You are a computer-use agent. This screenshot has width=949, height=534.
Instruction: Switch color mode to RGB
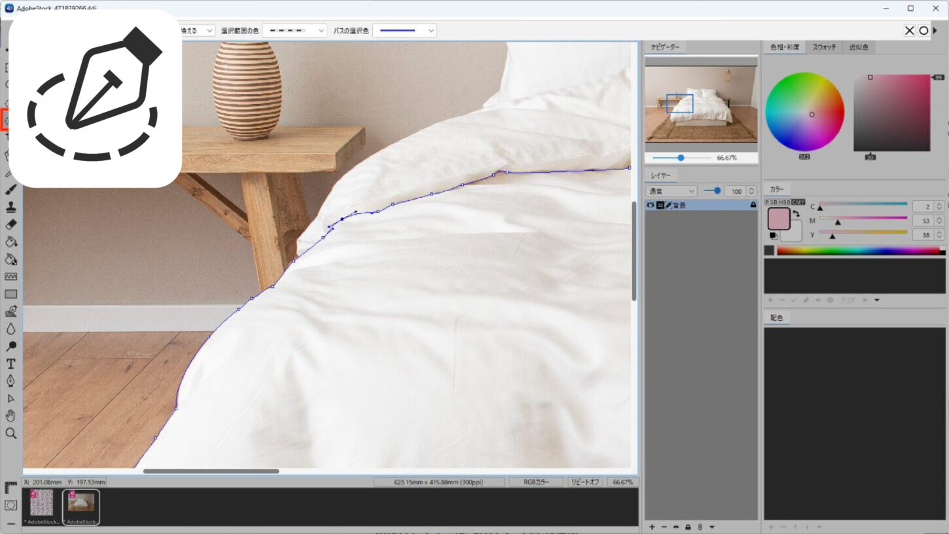point(771,202)
